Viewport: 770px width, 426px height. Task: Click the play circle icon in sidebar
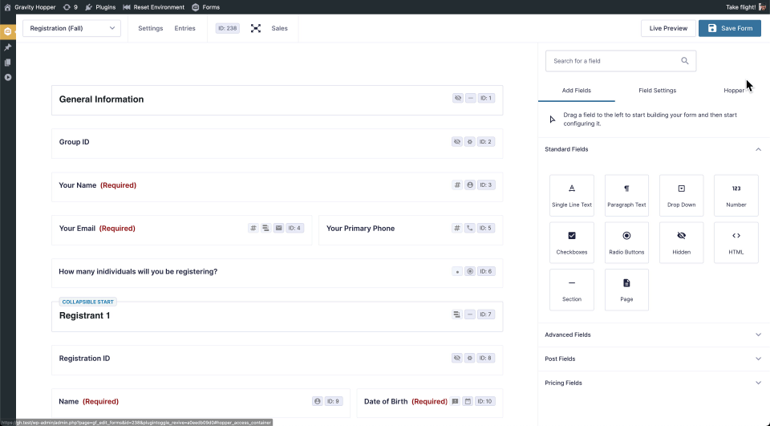(x=7, y=77)
